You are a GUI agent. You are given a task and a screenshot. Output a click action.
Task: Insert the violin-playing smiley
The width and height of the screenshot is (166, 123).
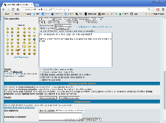[x=18, y=50]
